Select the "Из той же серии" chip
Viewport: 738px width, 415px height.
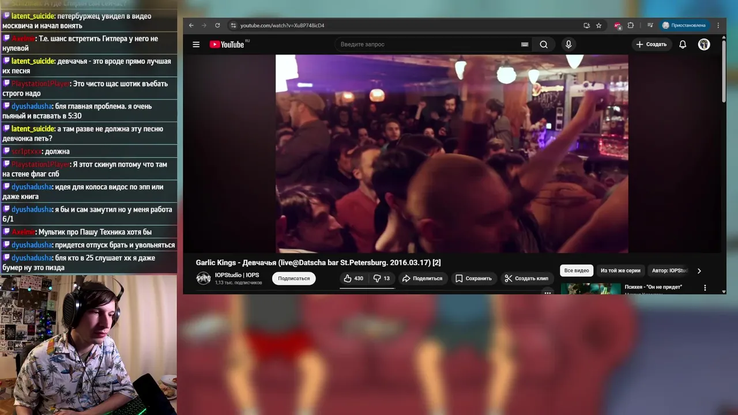point(620,270)
